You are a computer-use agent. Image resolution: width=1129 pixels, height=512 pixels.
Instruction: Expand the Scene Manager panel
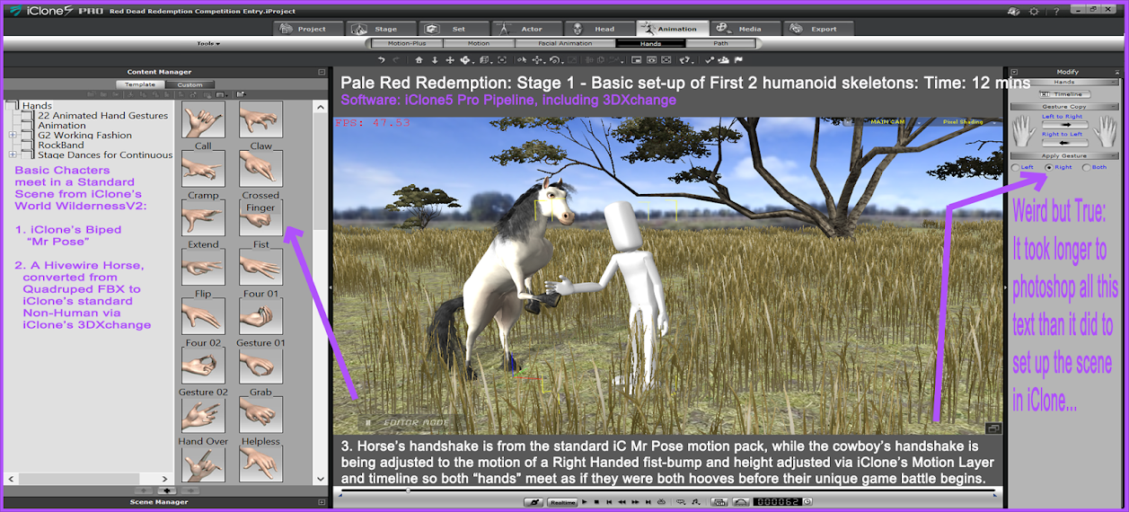pyautogui.click(x=322, y=502)
